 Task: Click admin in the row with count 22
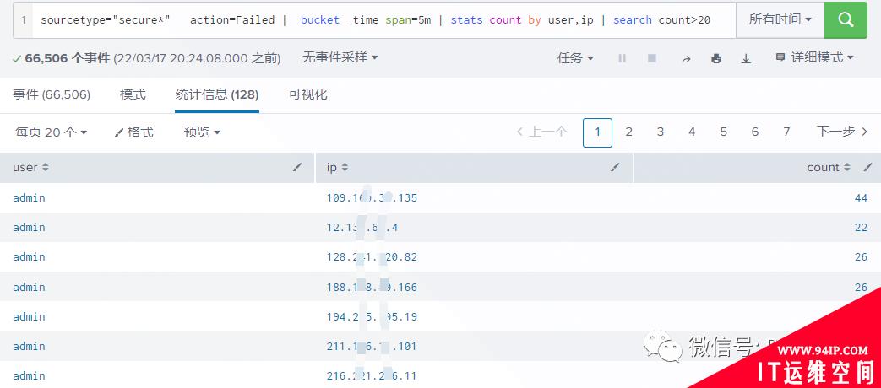tap(29, 228)
